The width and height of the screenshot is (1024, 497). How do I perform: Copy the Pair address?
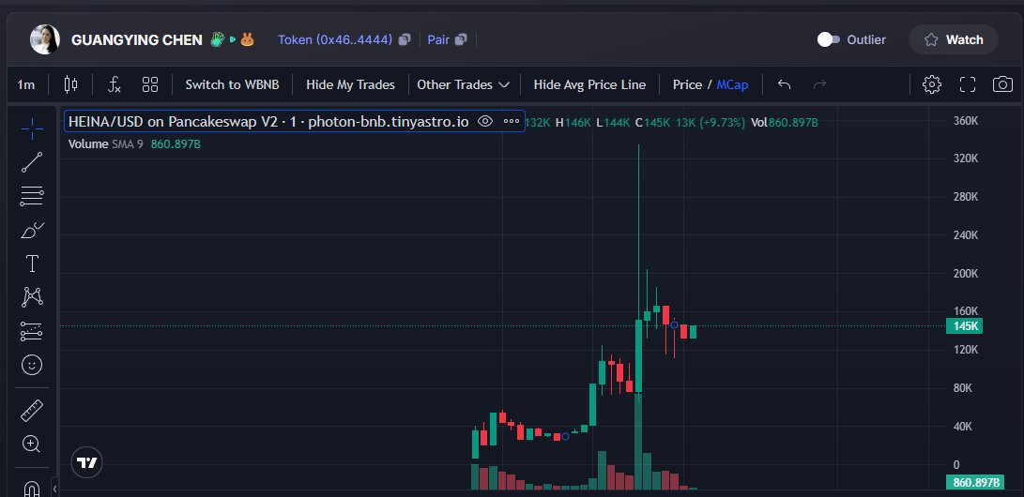coord(461,39)
